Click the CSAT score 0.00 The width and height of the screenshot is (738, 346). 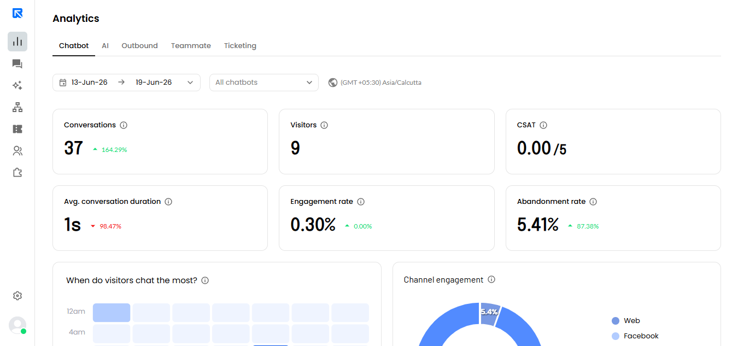click(x=534, y=148)
